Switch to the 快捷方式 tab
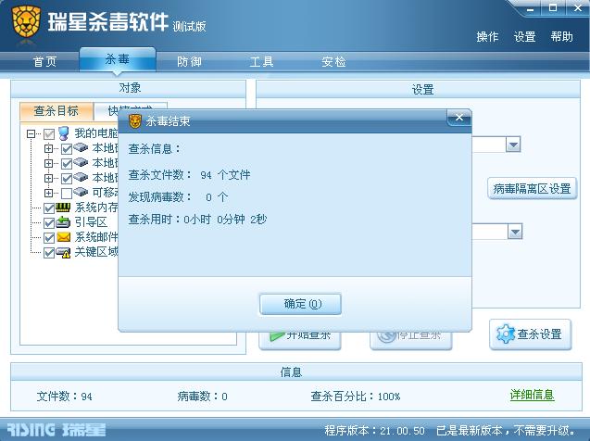The height and width of the screenshot is (441, 590). coord(131,109)
